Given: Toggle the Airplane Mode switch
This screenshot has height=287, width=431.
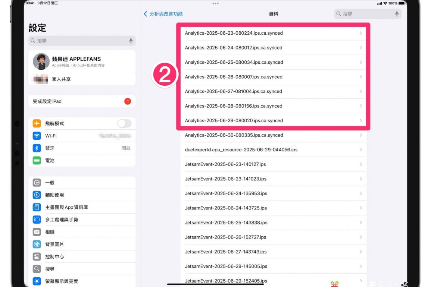Looking at the screenshot, I should click(124, 123).
